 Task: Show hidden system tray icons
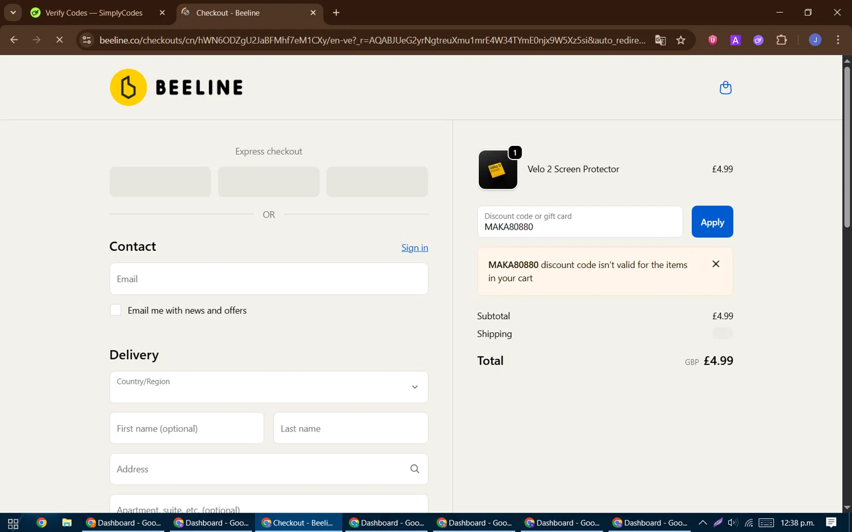pos(703,523)
